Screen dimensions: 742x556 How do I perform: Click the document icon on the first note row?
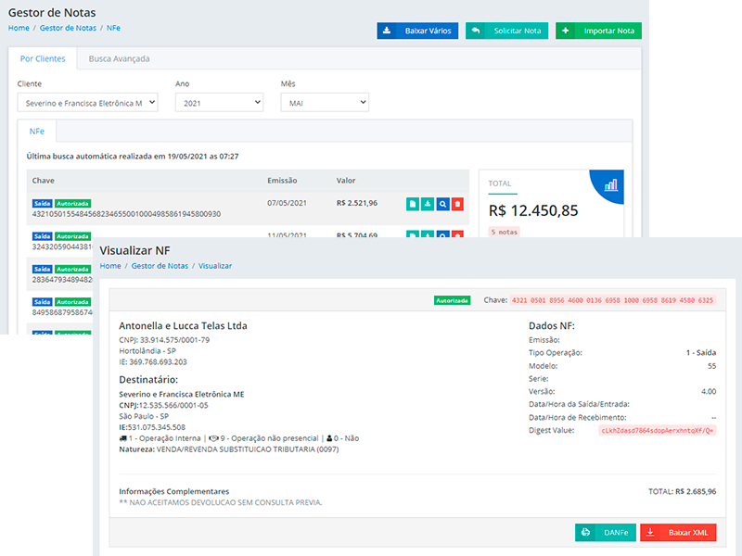pos(414,204)
